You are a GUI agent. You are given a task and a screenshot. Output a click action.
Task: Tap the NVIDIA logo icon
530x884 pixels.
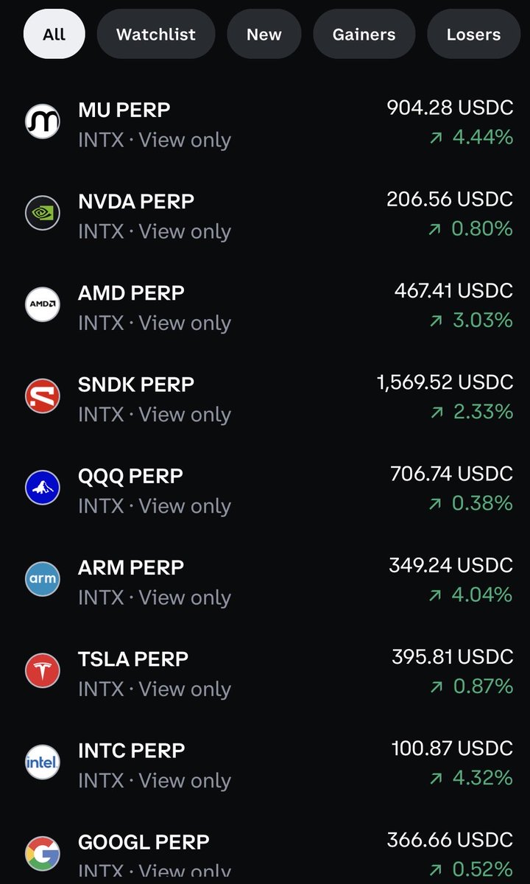(43, 213)
